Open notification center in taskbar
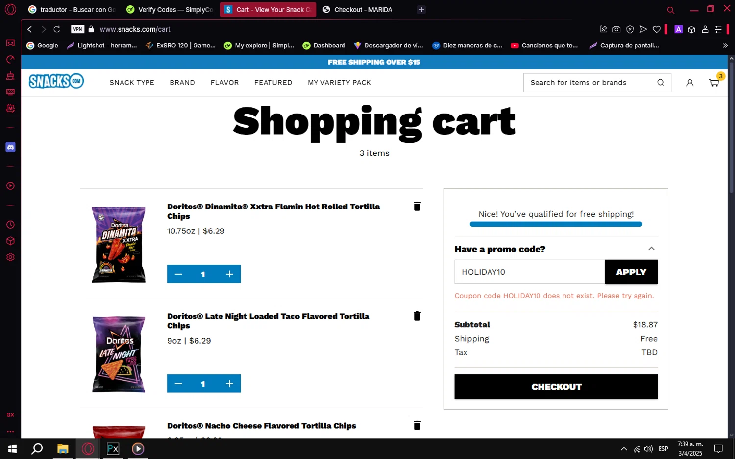The image size is (735, 459). pyautogui.click(x=718, y=449)
